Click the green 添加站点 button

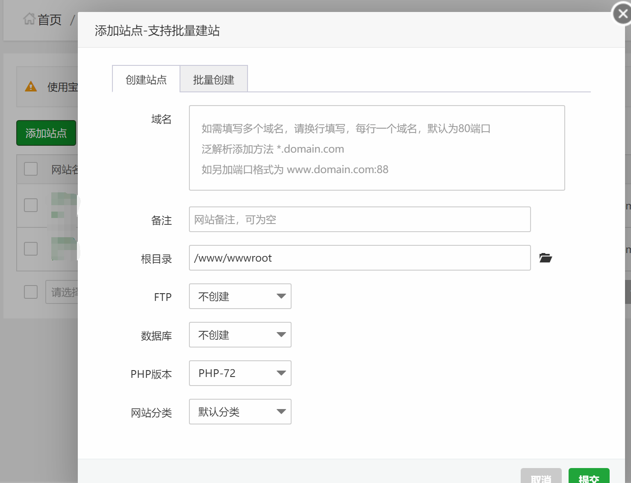(46, 133)
